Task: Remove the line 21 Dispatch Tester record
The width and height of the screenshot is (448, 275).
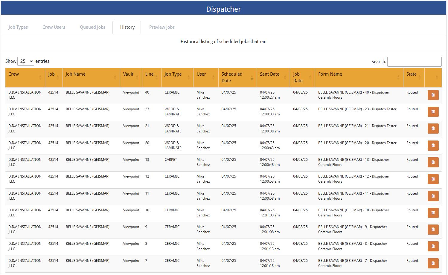Action: point(433,129)
